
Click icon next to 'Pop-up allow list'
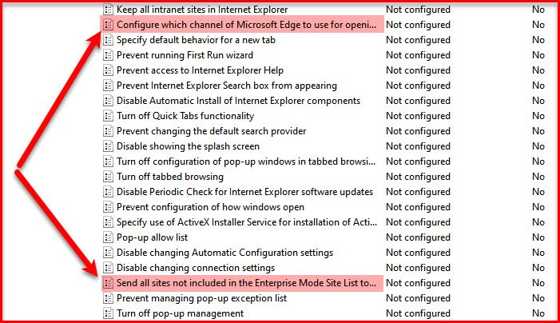(108, 237)
